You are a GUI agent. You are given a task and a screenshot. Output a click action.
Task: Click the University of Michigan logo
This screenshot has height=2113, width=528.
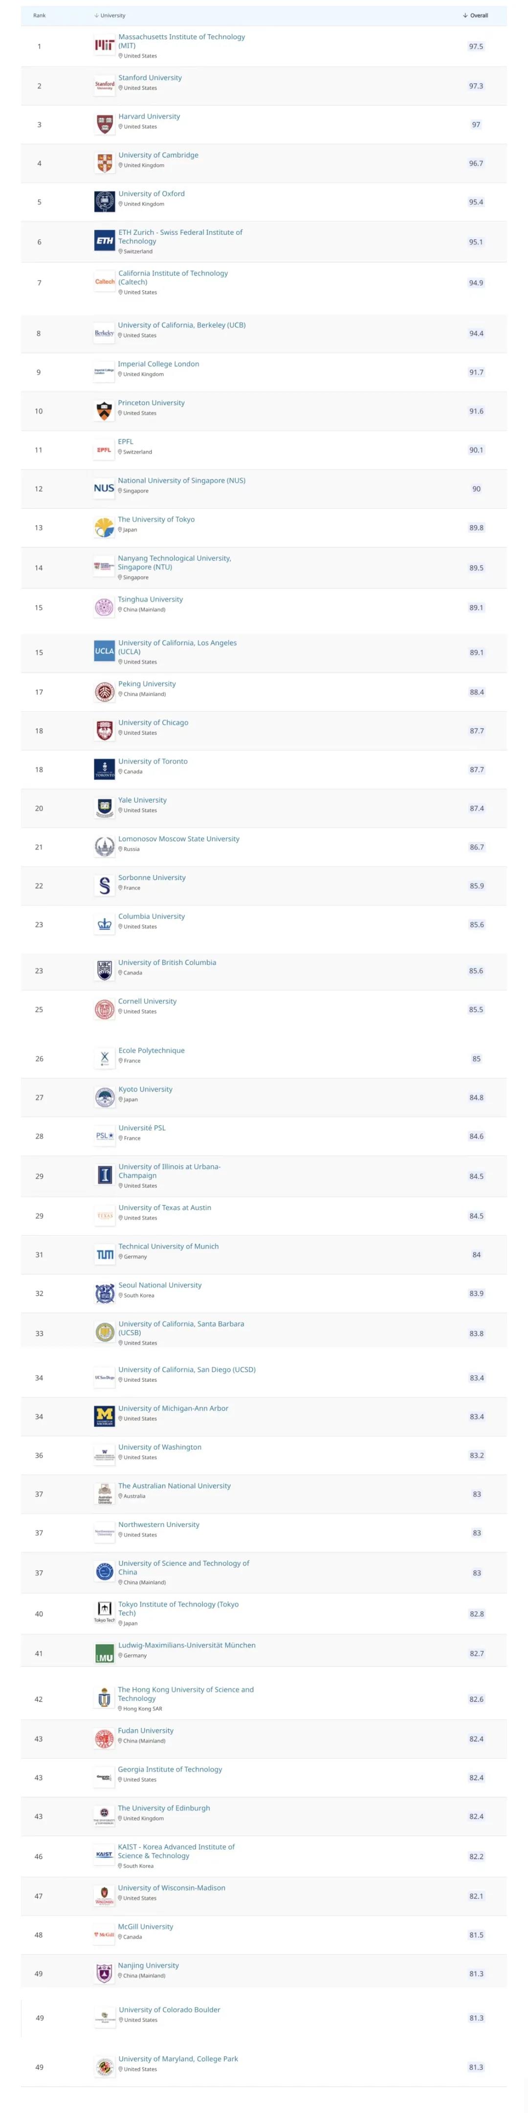coord(104,1416)
